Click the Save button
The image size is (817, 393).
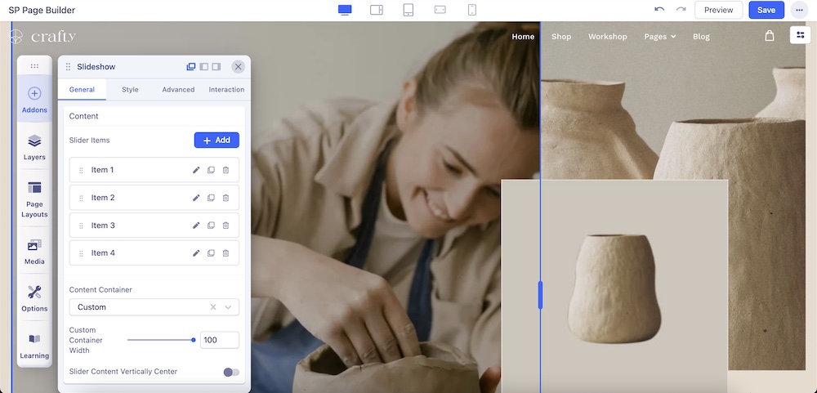(x=766, y=10)
